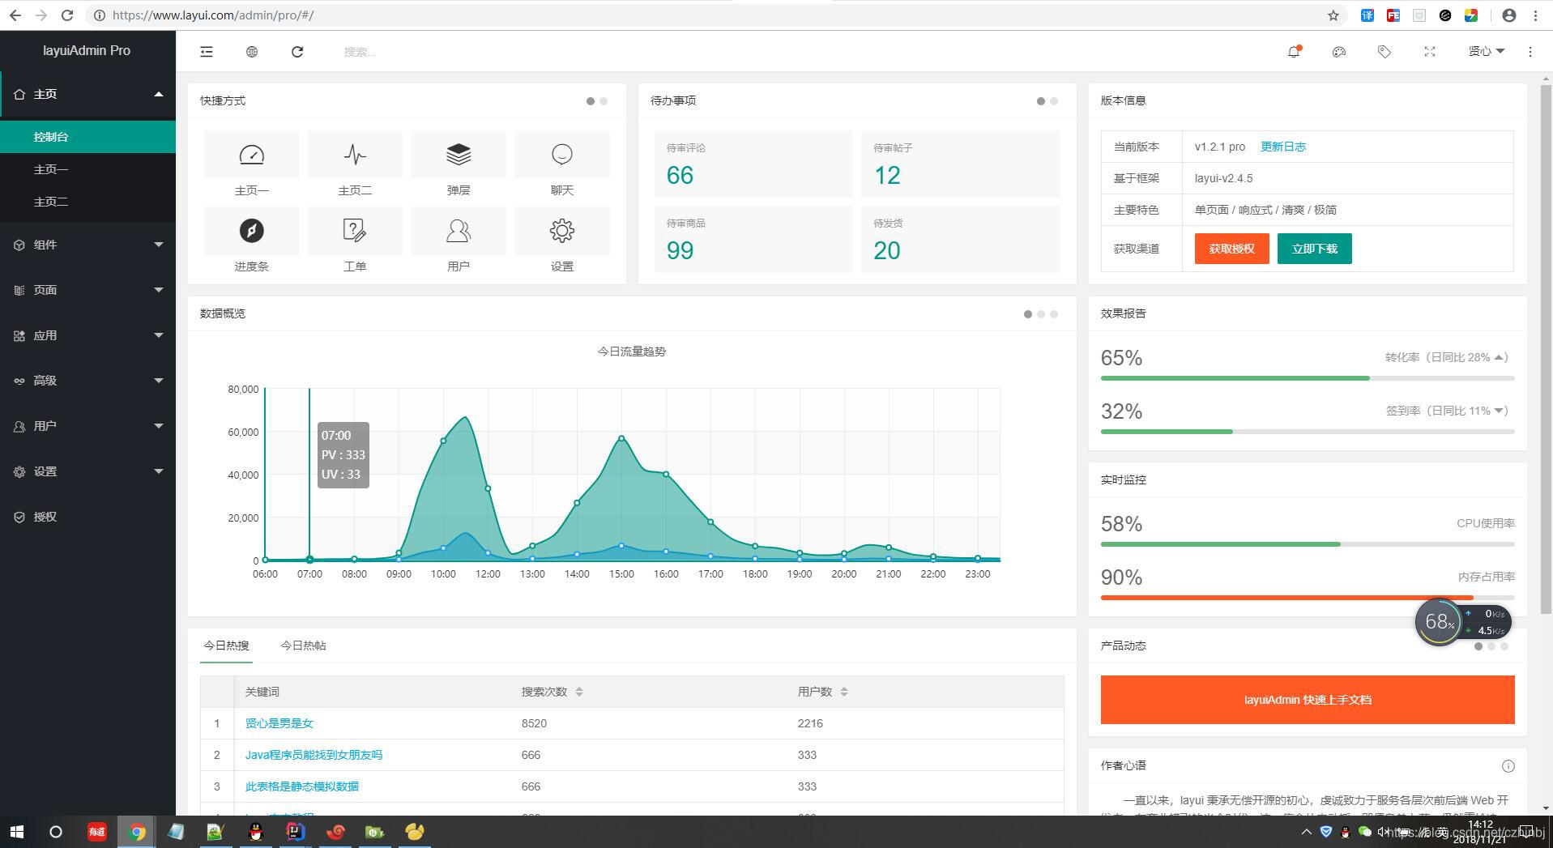Open 贤心是男是女 keyword link

(x=279, y=723)
